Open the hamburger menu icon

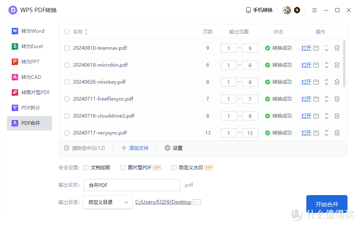tap(315, 10)
